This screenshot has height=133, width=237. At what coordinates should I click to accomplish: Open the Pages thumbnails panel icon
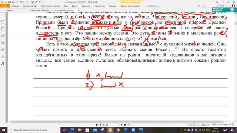[3, 29]
